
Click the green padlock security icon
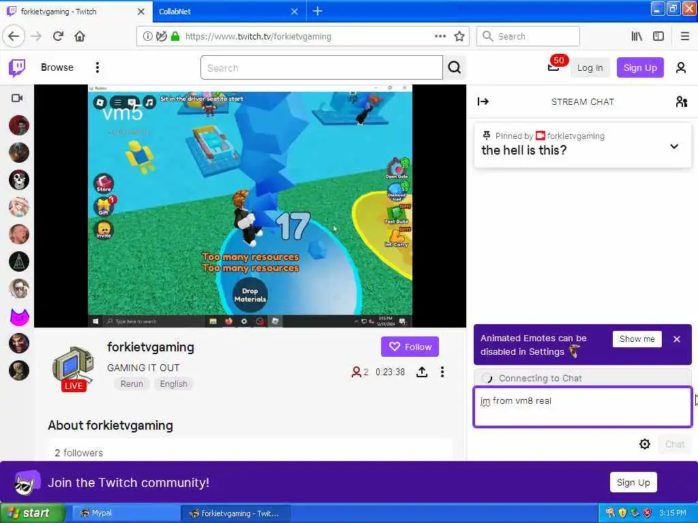pos(175,36)
